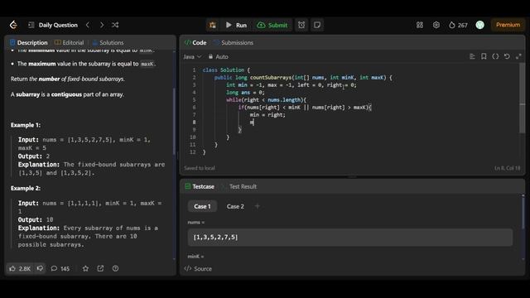Toggle the Auto lock setting
Viewport: 530px width, 298px height.
(x=219, y=57)
